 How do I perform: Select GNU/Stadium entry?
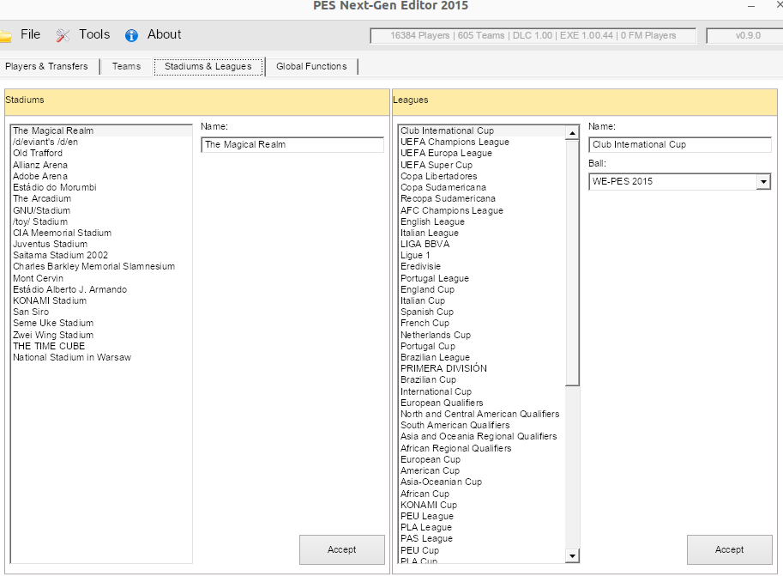click(x=101, y=210)
